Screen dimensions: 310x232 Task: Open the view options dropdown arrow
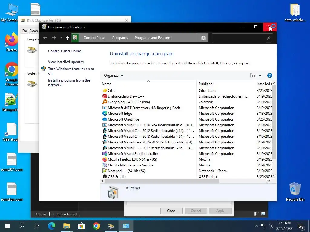point(260,76)
